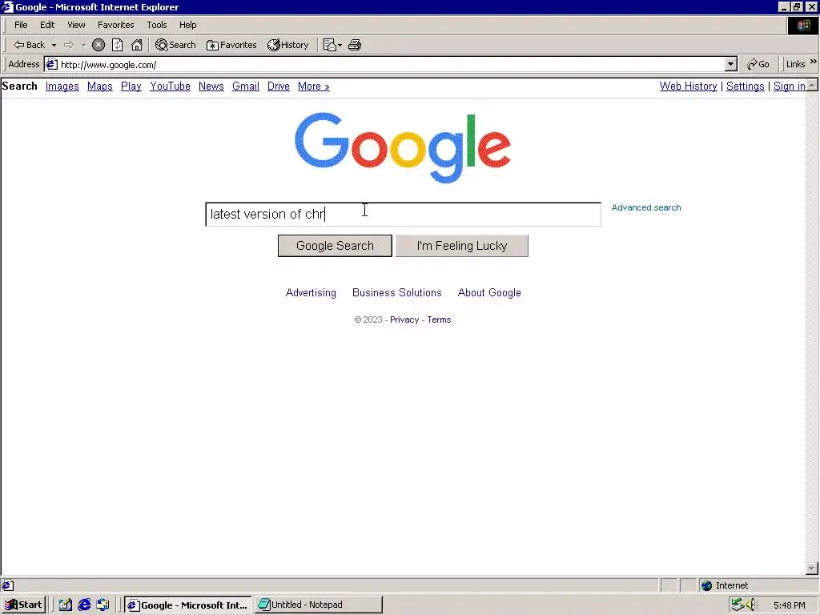Screen dimensions: 820x615
Task: Click the Edit page toolbar icon
Action: click(x=329, y=45)
